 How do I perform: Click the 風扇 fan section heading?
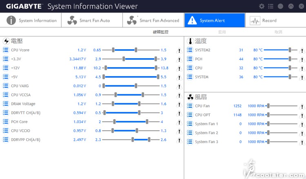tap(201, 97)
